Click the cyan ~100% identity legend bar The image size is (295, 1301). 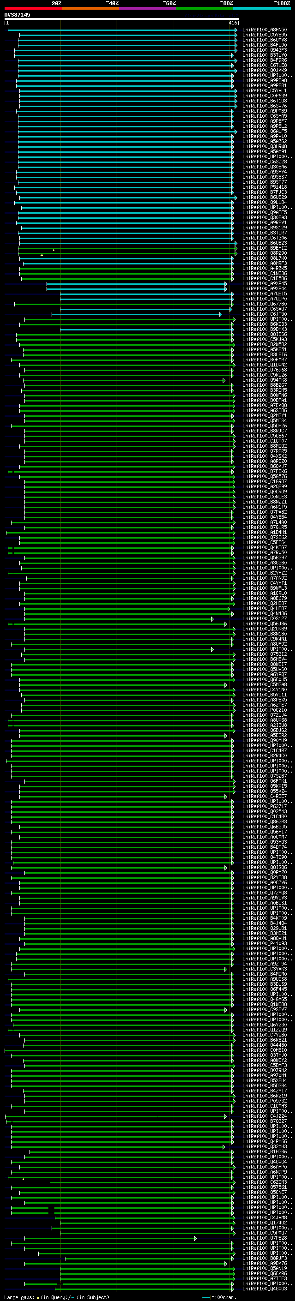pyautogui.click(x=262, y=8)
